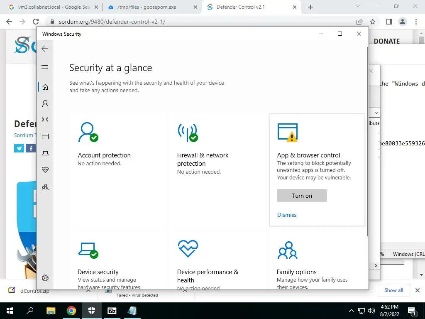This screenshot has height=319, width=425.
Task: Share this page from address bar
Action: coord(359,22)
